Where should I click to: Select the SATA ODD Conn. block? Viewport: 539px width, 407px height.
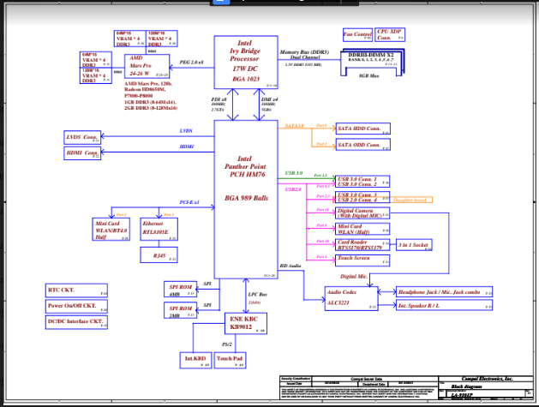(362, 145)
